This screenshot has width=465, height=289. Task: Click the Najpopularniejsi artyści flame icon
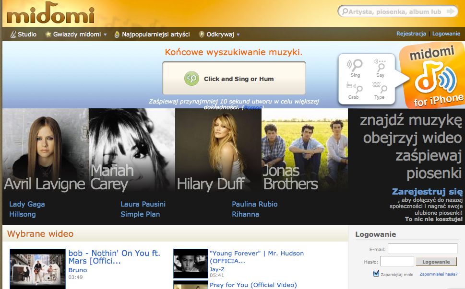(x=117, y=35)
